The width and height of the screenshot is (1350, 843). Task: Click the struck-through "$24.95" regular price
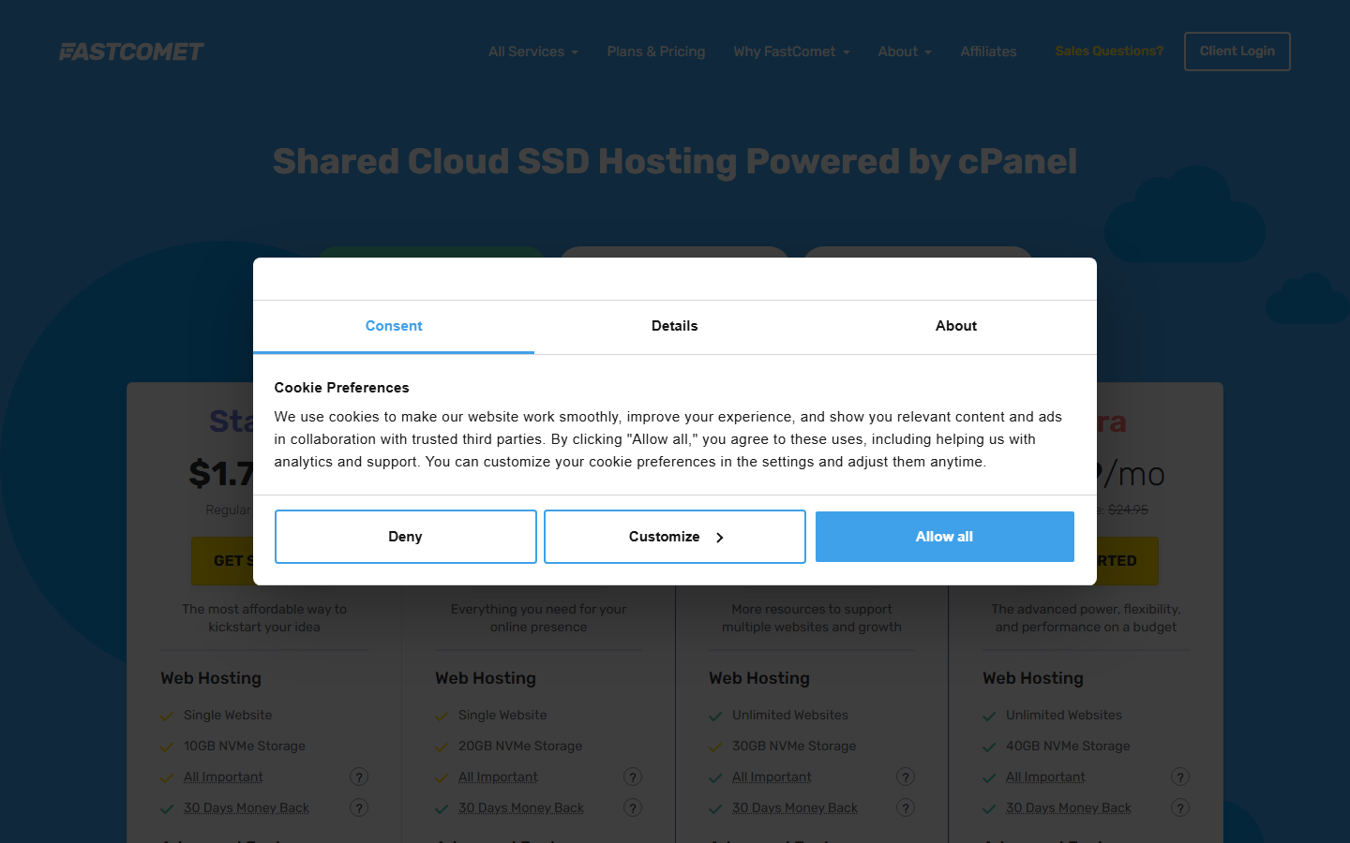coord(1128,510)
